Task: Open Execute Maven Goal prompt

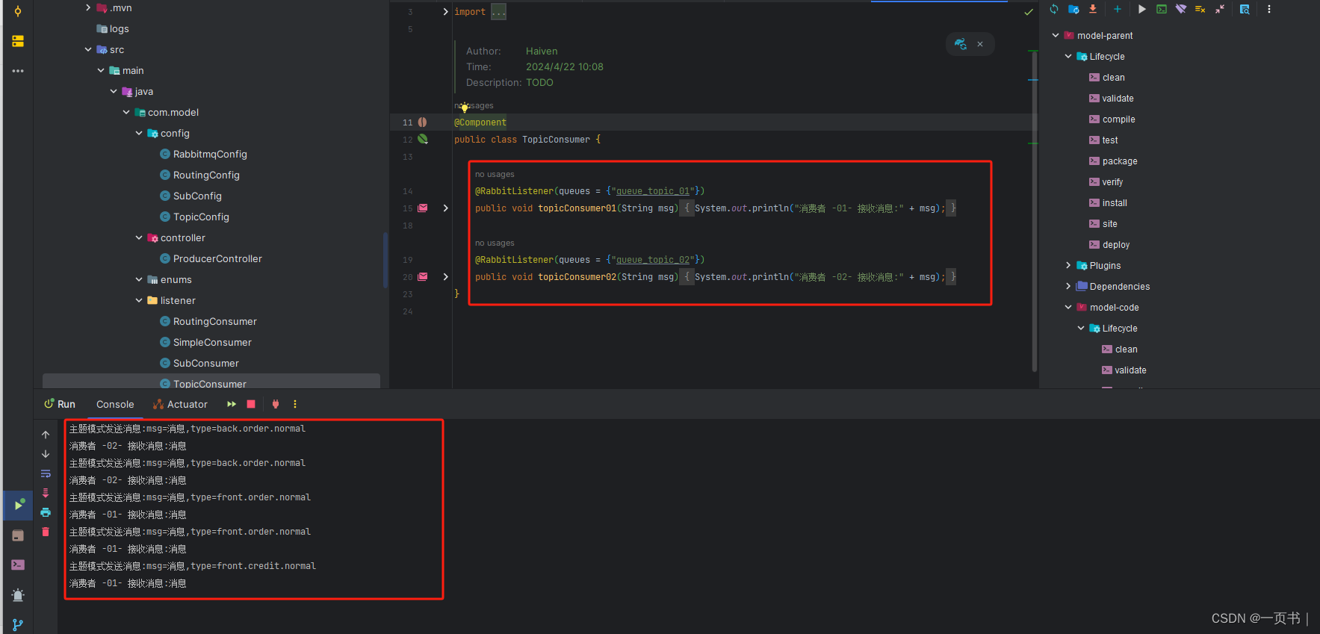Action: (x=1162, y=10)
